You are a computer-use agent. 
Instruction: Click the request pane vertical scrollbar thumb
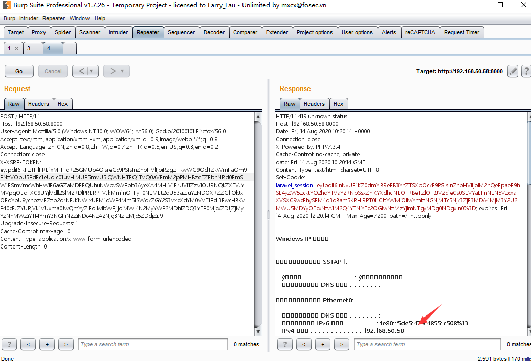click(x=258, y=223)
